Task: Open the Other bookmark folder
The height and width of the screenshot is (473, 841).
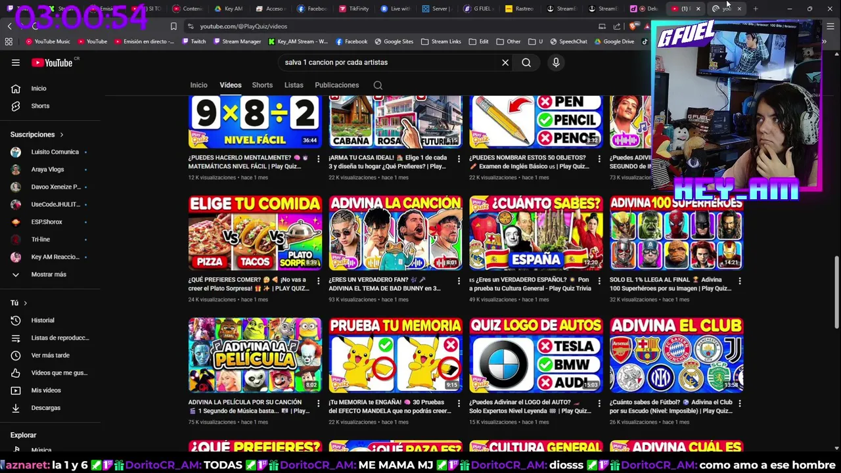Action: coord(509,41)
